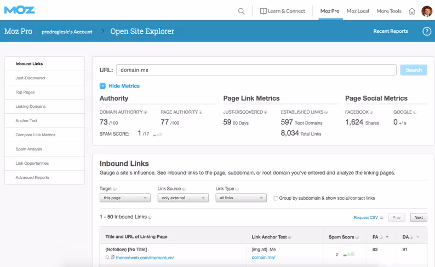Open Link Type dropdown showing all links

(x=241, y=198)
